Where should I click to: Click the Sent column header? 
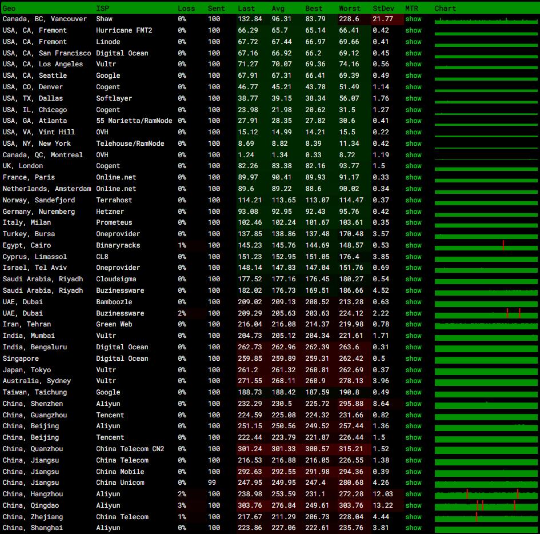(216, 8)
